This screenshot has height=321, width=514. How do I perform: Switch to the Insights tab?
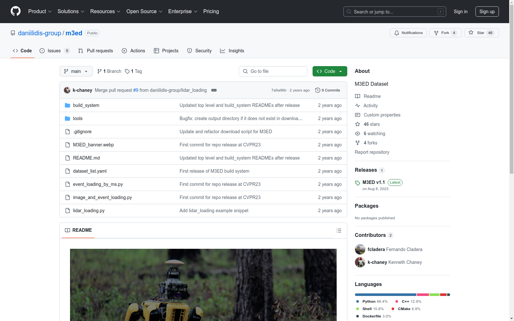pyautogui.click(x=232, y=51)
